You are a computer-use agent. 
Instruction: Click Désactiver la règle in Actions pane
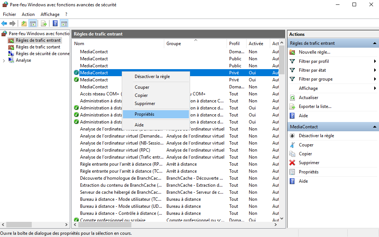(x=316, y=136)
